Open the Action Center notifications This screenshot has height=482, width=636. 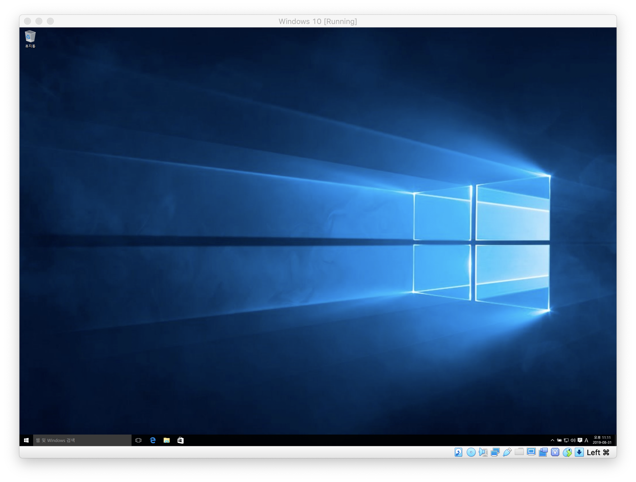pyautogui.click(x=580, y=440)
